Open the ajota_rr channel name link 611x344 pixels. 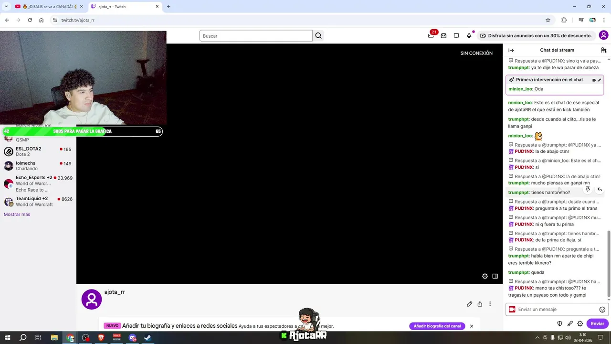pyautogui.click(x=115, y=292)
